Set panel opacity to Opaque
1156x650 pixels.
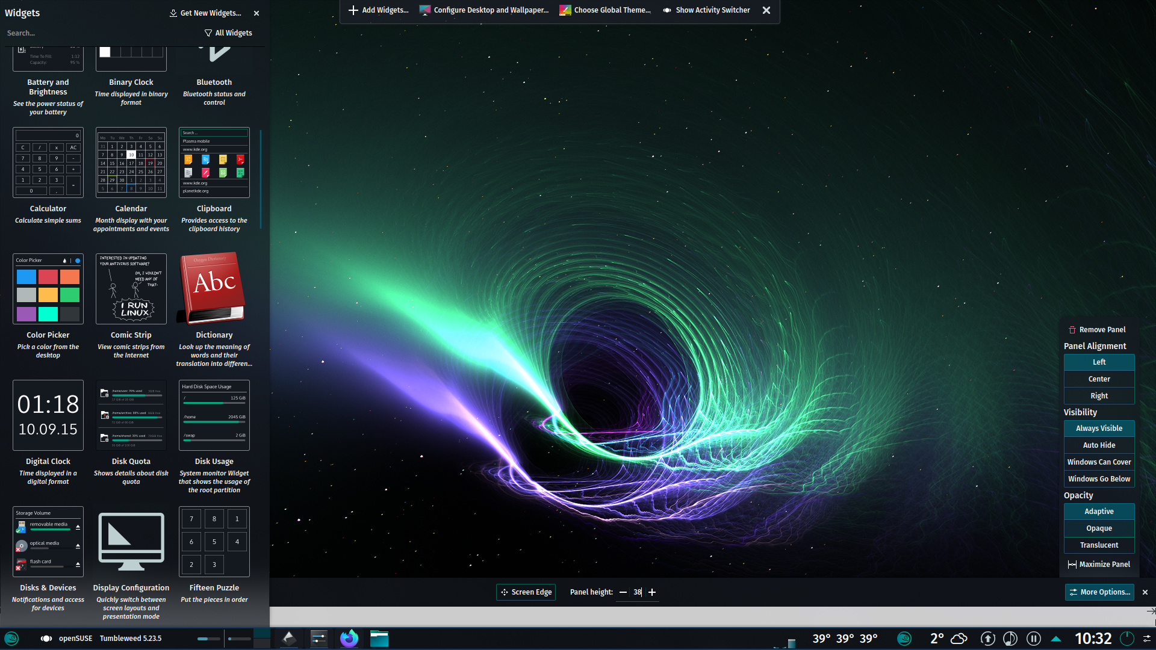[1099, 528]
